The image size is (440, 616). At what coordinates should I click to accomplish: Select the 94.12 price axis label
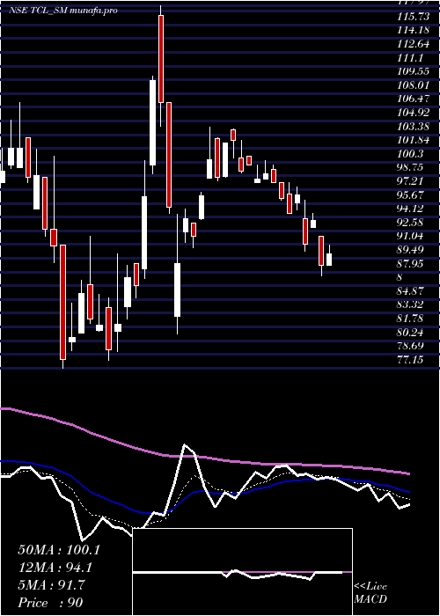click(411, 209)
